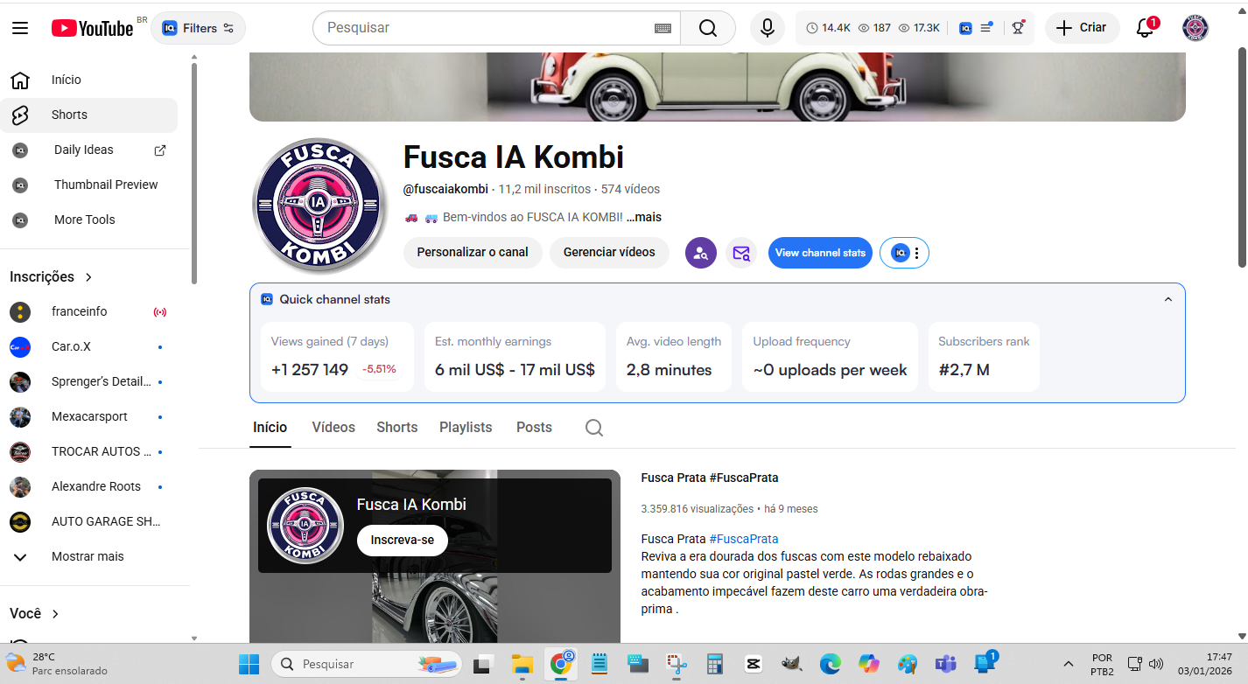Search within channel using magnifier icon
The image size is (1248, 684).
click(593, 428)
